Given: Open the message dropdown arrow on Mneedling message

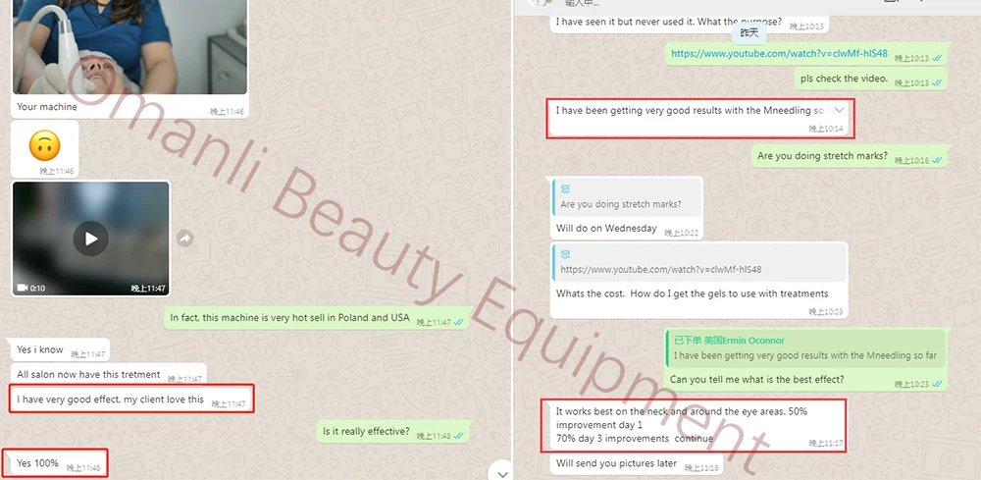Looking at the screenshot, I should tap(840, 110).
